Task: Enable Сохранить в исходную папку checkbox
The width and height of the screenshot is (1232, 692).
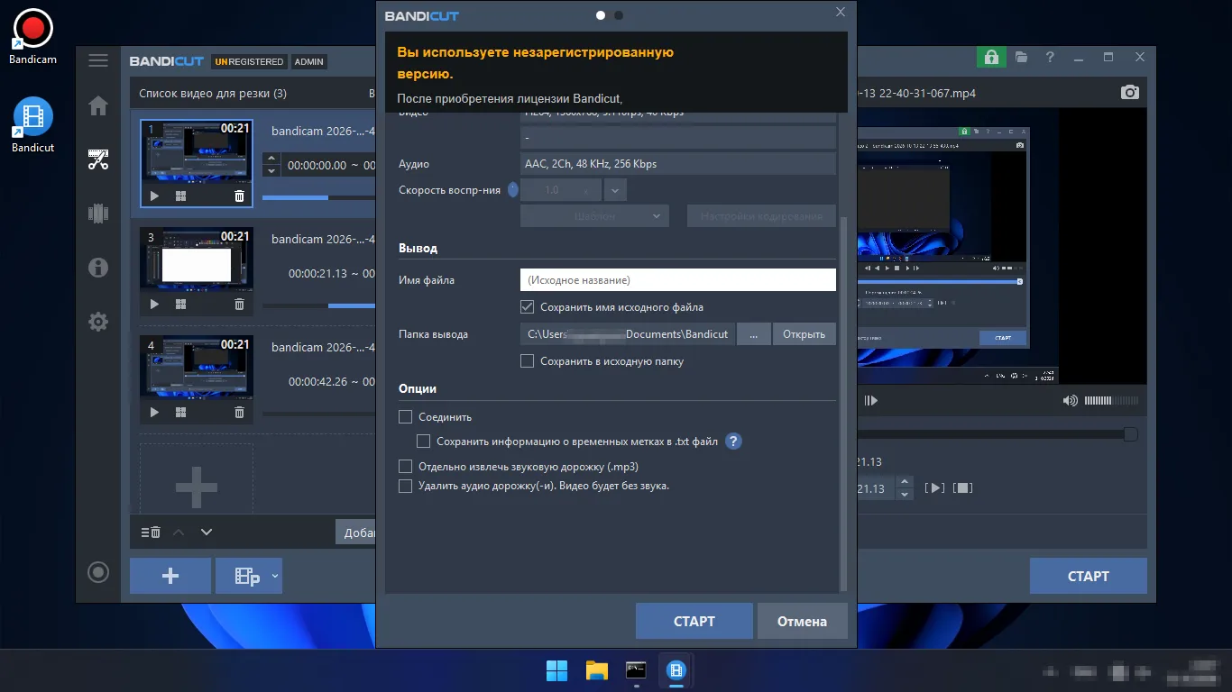Action: pos(528,361)
